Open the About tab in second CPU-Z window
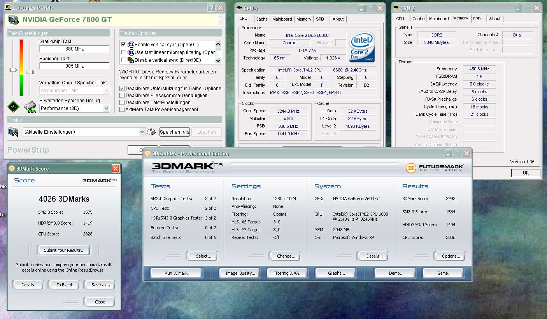 click(495, 19)
